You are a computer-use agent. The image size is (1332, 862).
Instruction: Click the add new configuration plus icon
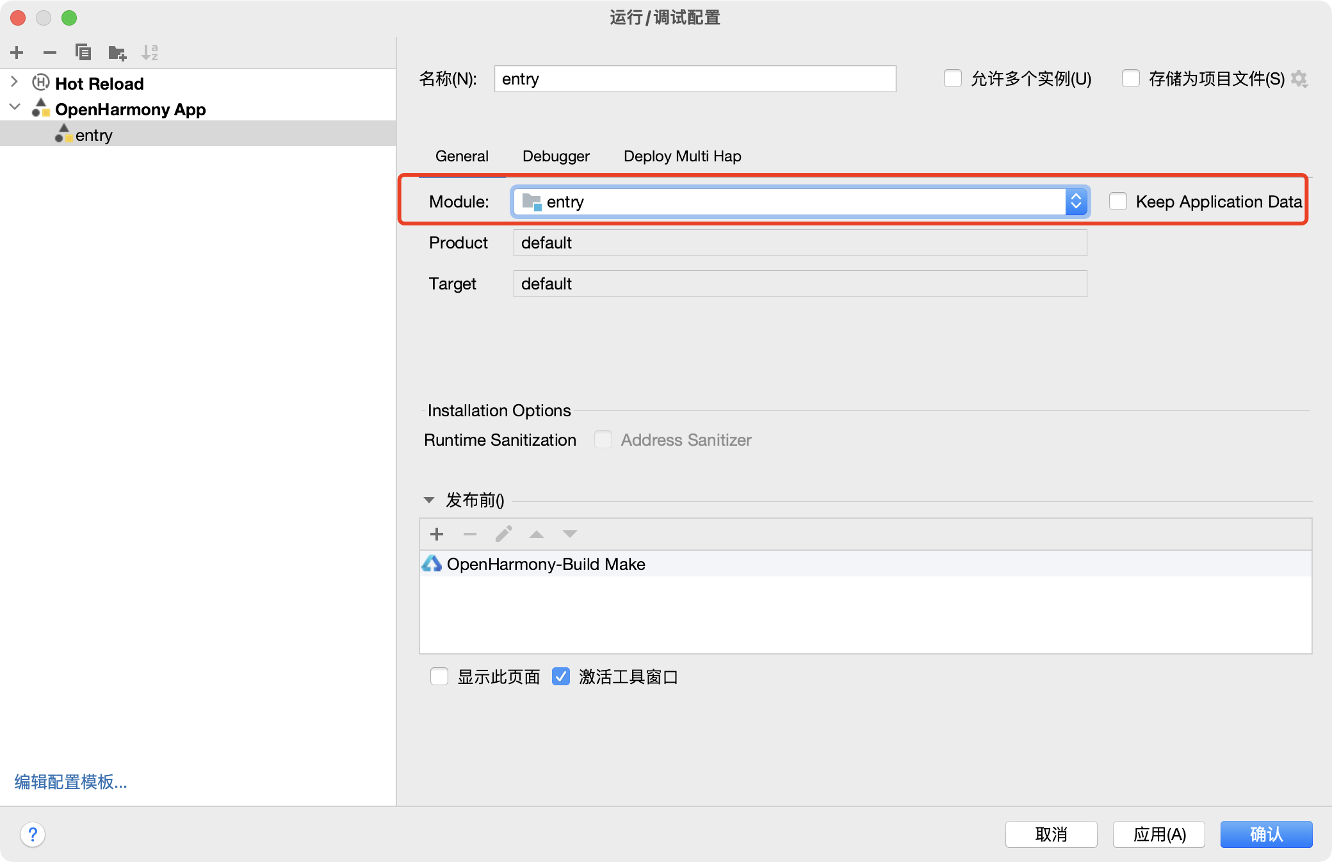tap(17, 53)
